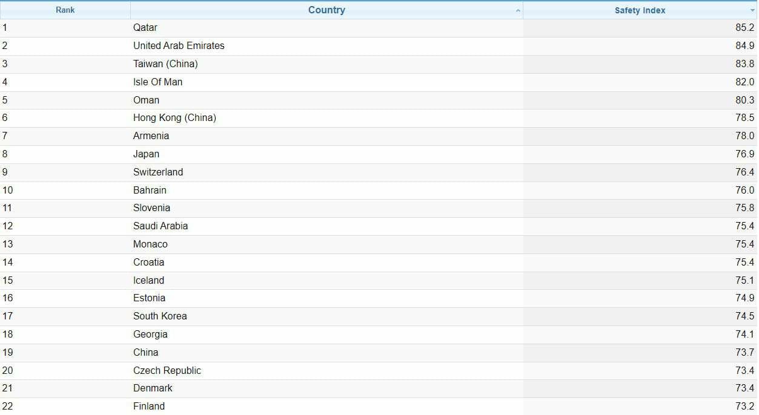The height and width of the screenshot is (415, 759).
Task: Select the United Arab Emirates cell
Action: coord(326,46)
